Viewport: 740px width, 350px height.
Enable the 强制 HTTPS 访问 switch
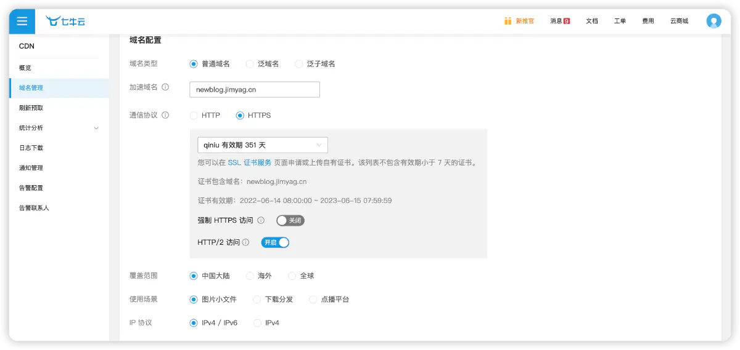pos(290,220)
